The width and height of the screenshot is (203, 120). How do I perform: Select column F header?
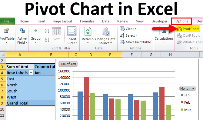131,55
